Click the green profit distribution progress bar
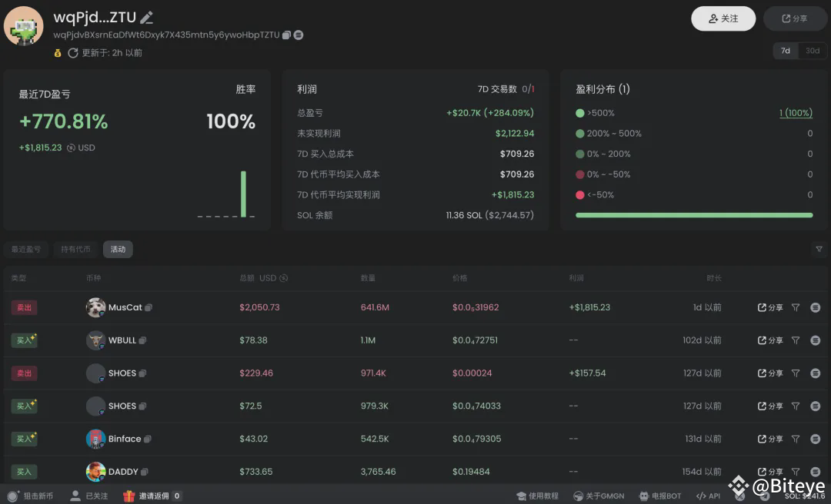 693,215
